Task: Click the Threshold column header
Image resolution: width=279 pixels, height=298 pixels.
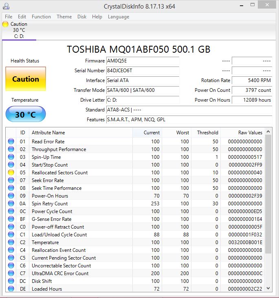Action: pyautogui.click(x=206, y=133)
